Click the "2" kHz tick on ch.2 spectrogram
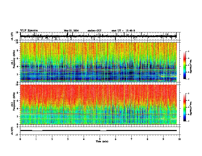This screenshot has width=202, height=156. pyautogui.click(x=18, y=116)
